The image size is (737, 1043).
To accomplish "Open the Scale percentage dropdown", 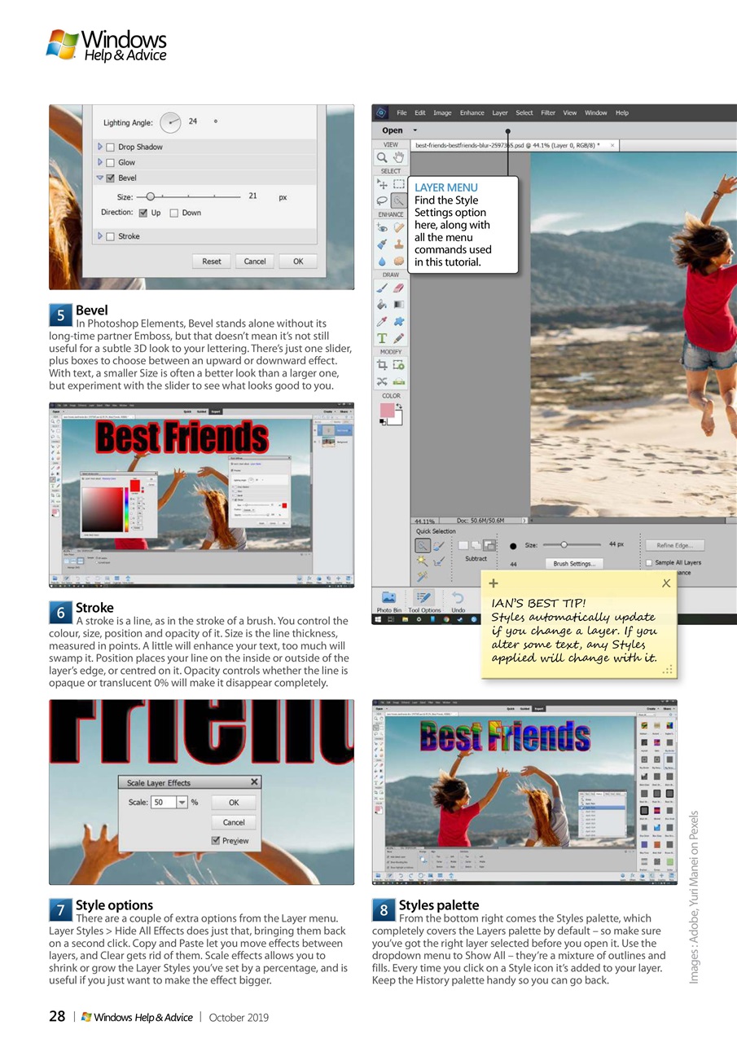I will [x=181, y=802].
